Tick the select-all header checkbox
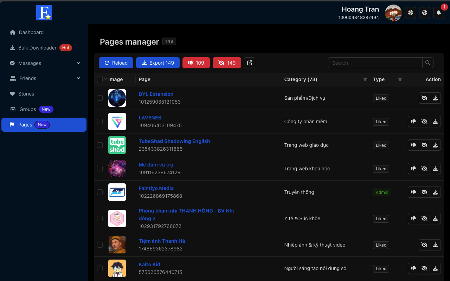The image size is (450, 281). [100, 79]
